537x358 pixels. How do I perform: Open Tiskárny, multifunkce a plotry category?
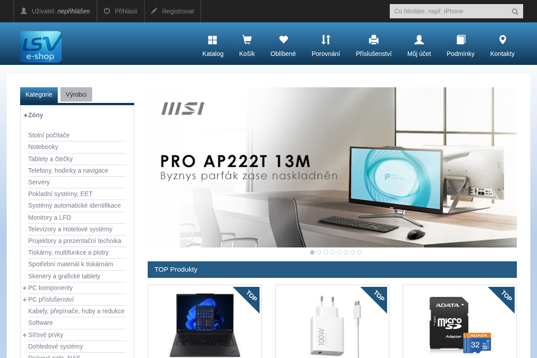coord(68,252)
